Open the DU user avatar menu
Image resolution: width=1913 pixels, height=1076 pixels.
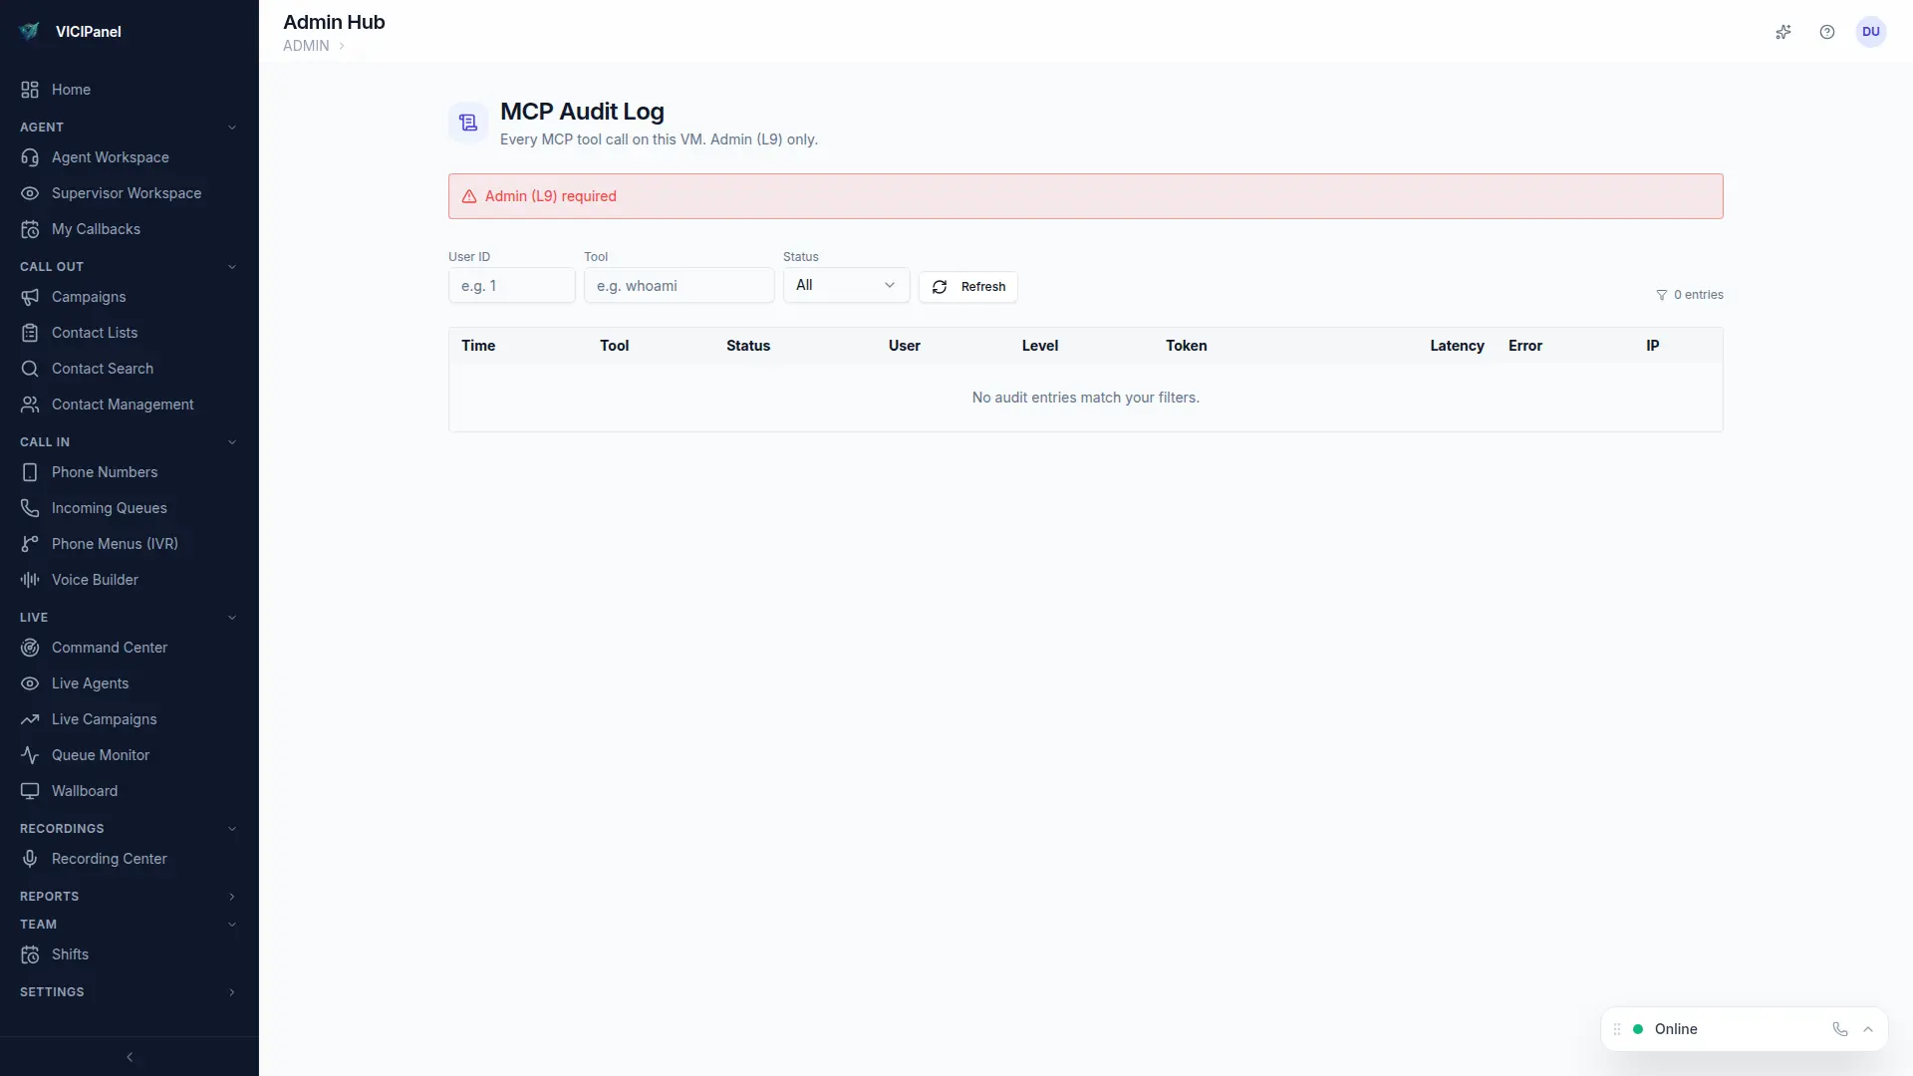[x=1871, y=32]
